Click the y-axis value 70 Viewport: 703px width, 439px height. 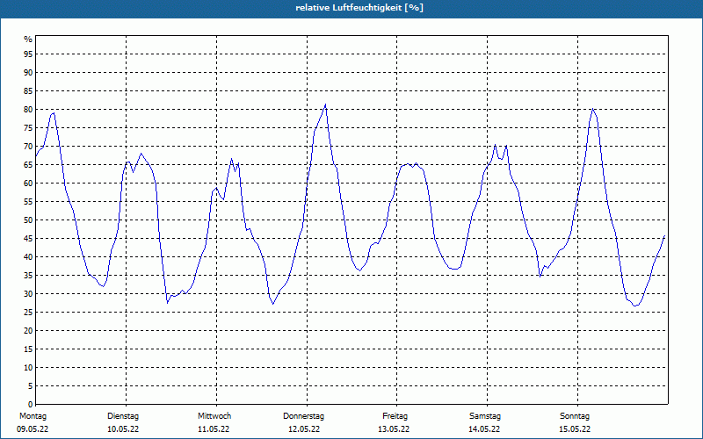pyautogui.click(x=28, y=147)
